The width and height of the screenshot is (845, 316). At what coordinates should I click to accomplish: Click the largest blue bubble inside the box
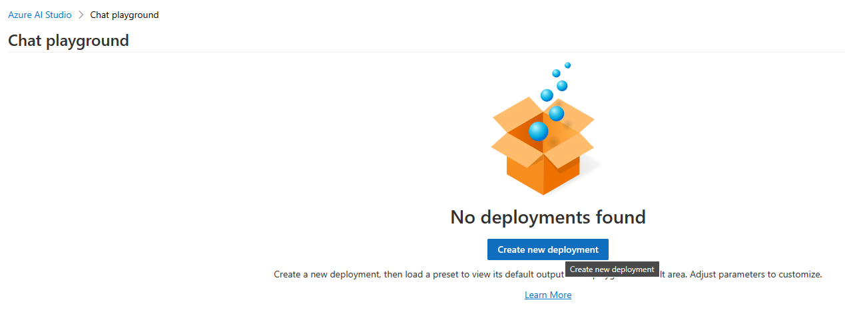538,131
